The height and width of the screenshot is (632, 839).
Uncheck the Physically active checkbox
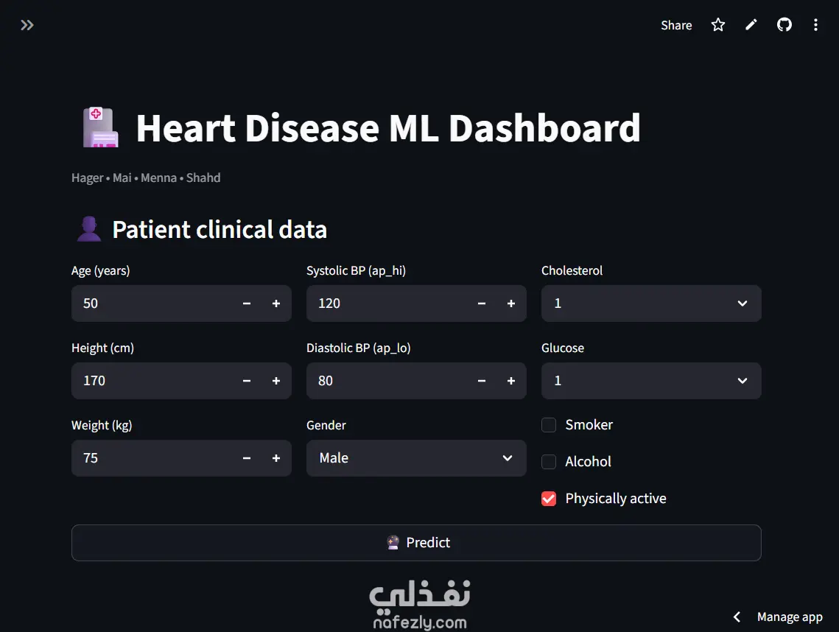point(549,499)
